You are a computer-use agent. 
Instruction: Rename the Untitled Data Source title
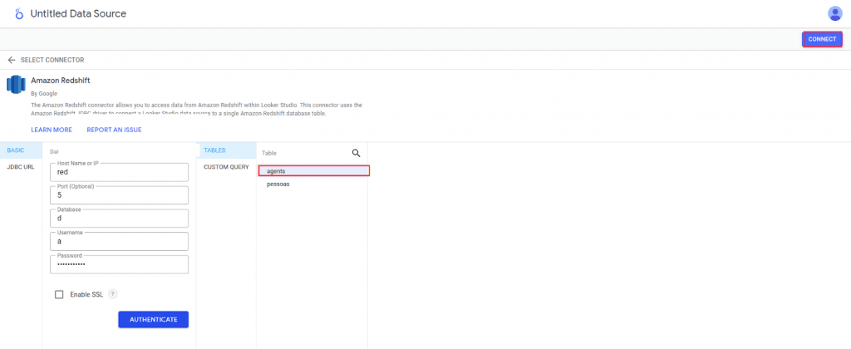[x=78, y=14]
